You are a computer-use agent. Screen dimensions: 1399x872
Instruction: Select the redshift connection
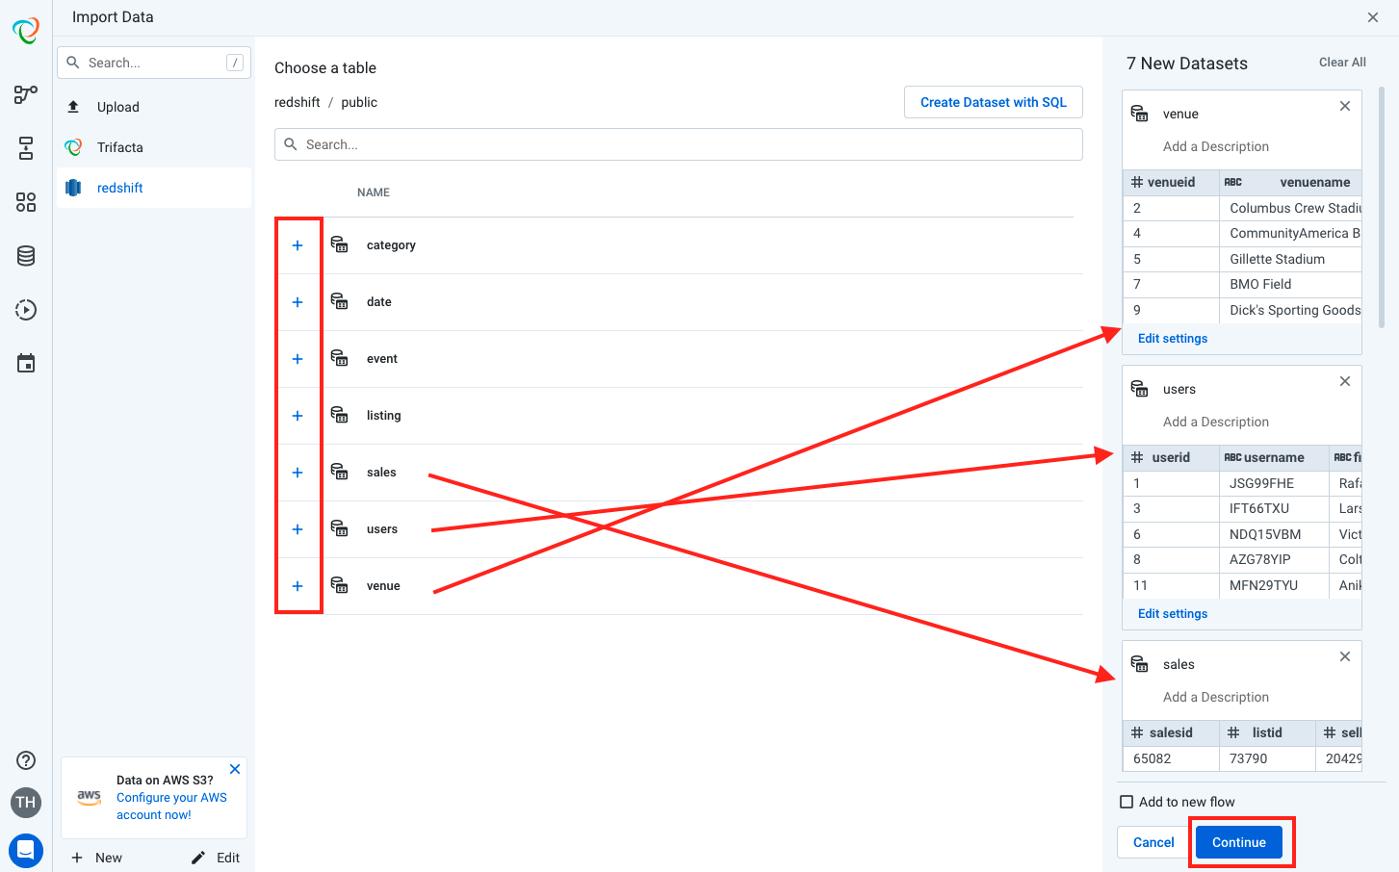click(x=119, y=188)
